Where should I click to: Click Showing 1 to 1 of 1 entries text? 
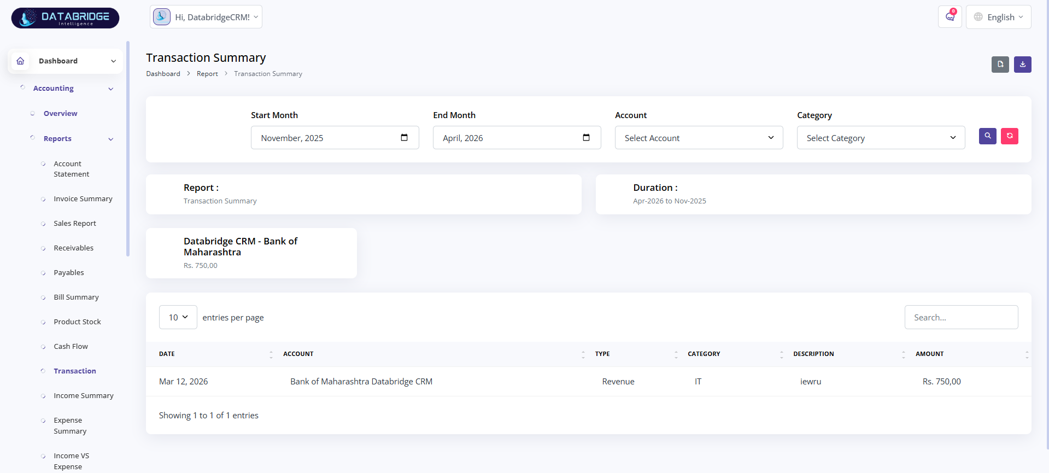(209, 416)
